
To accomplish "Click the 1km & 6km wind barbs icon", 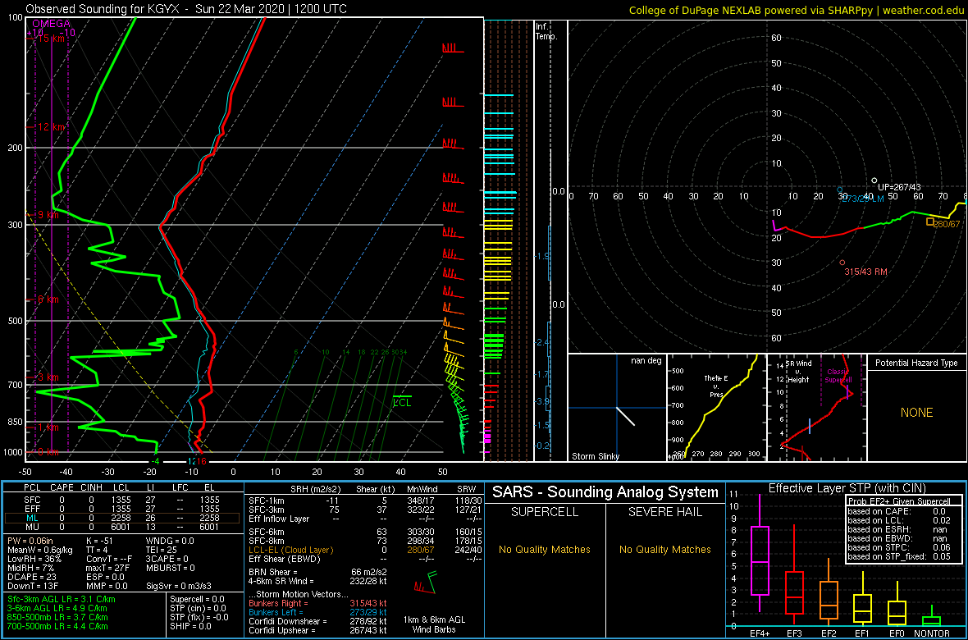I will [426, 582].
